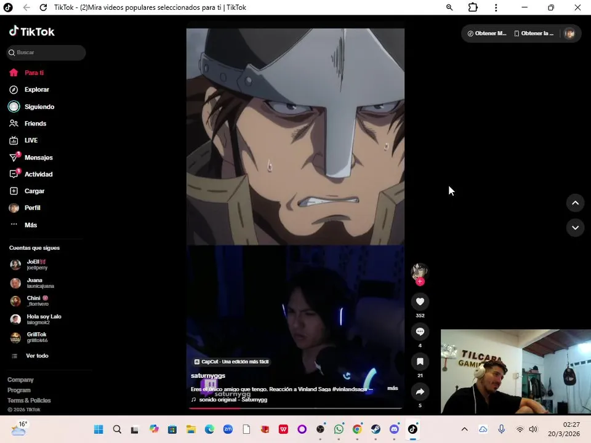
Task: Reload the TikTok page
Action: [x=43, y=7]
